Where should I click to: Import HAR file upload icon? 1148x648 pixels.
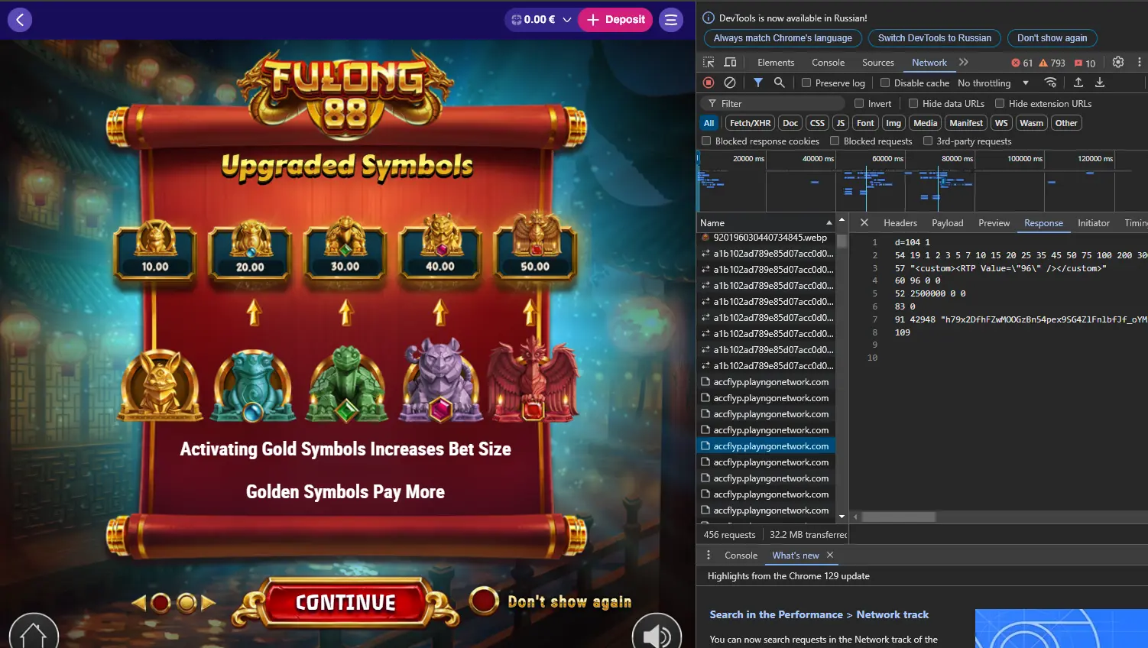(1078, 83)
